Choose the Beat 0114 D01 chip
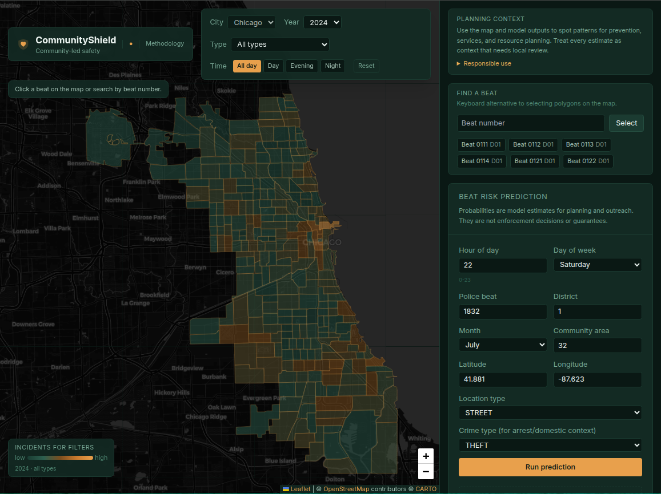This screenshot has width=661, height=494. (x=482, y=161)
